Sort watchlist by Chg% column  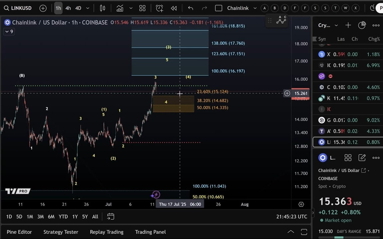click(x=374, y=39)
